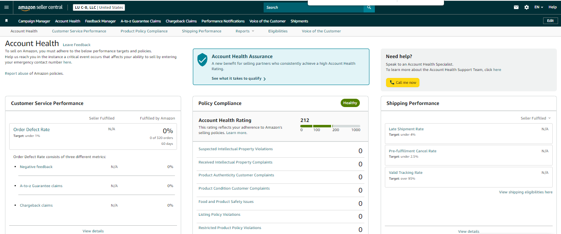Expand See what it takes to qualify
Image resolution: width=561 pixels, height=234 pixels.
click(239, 78)
